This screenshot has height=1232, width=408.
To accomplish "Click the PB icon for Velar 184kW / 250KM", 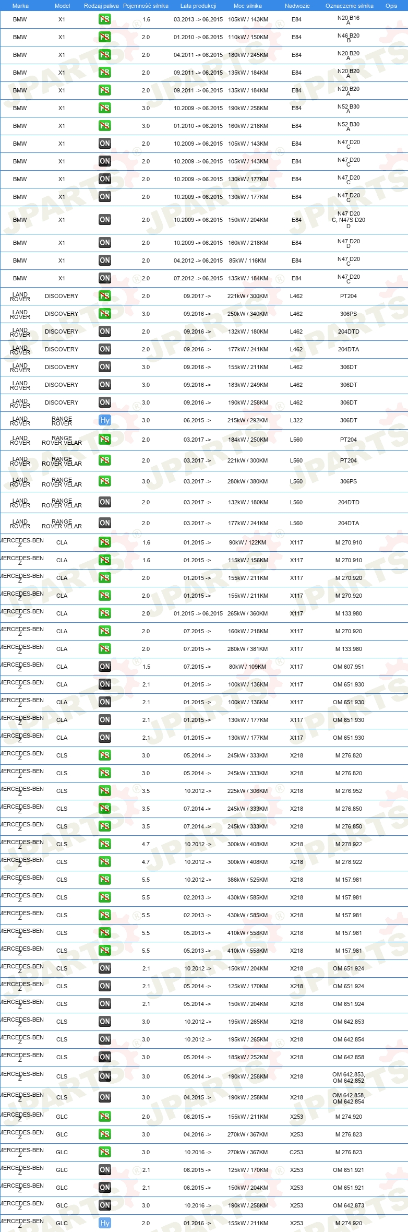I will pyautogui.click(x=105, y=440).
